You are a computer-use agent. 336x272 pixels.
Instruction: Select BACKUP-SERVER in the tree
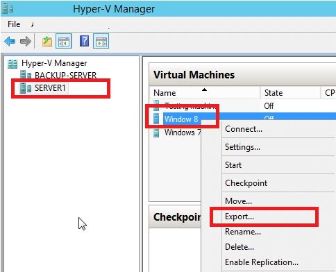65,76
